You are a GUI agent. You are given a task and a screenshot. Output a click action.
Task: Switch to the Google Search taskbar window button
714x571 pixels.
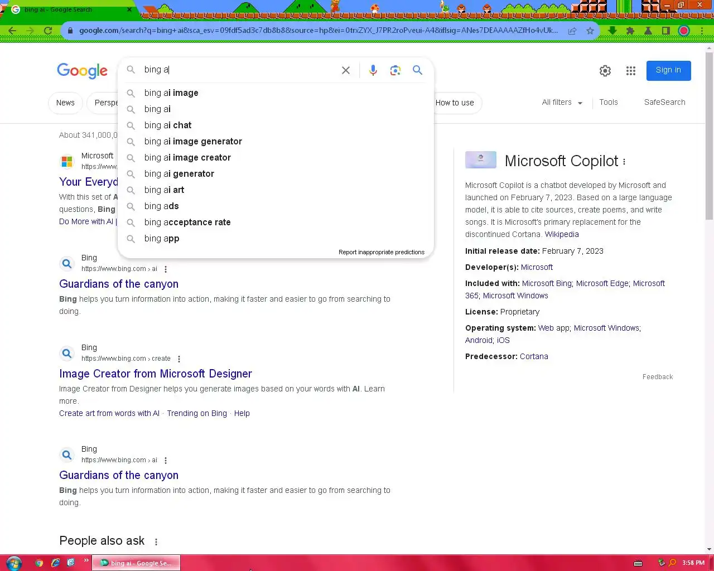136,563
